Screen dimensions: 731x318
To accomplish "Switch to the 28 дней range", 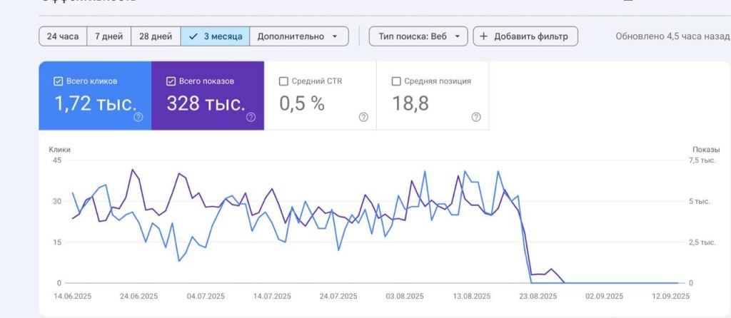I will 156,36.
